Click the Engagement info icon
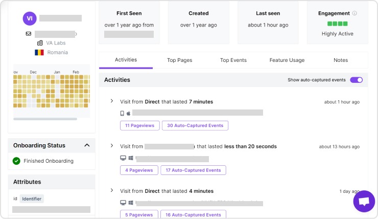Image resolution: width=378 pixels, height=219 pixels. pos(355,13)
